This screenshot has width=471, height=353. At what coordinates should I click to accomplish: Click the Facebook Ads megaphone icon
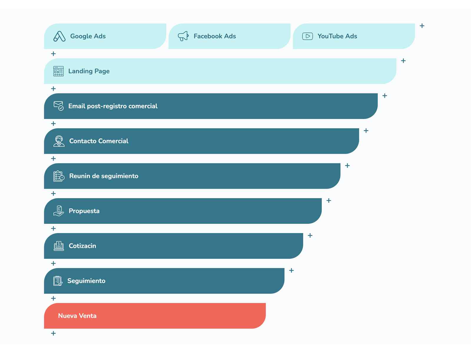pos(183,36)
